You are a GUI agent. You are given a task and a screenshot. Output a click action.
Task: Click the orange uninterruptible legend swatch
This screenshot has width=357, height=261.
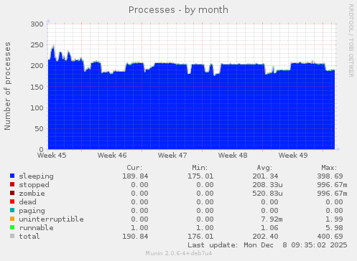pos(12,219)
